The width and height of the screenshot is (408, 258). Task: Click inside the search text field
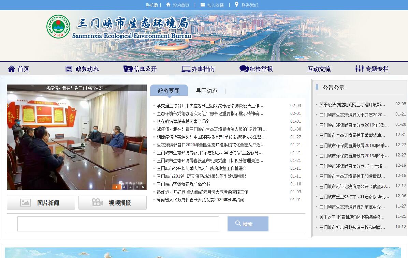click(x=118, y=224)
